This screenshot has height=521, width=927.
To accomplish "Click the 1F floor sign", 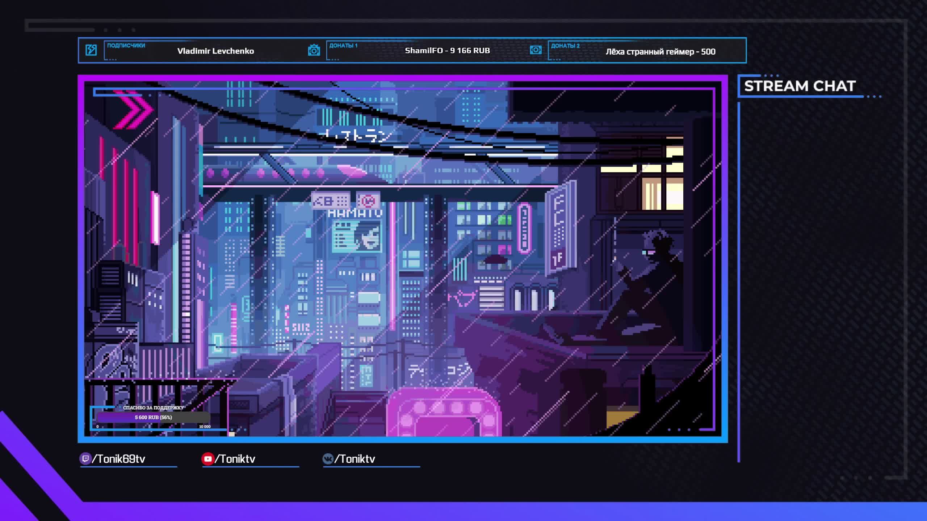I will point(558,259).
